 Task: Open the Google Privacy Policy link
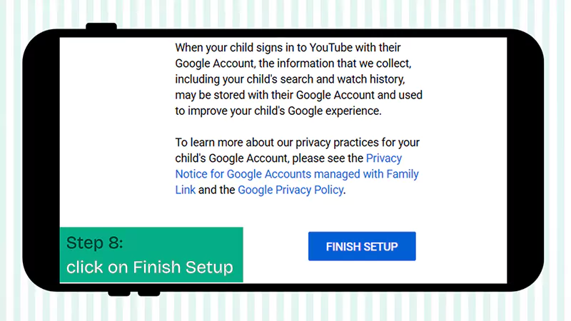pos(290,190)
